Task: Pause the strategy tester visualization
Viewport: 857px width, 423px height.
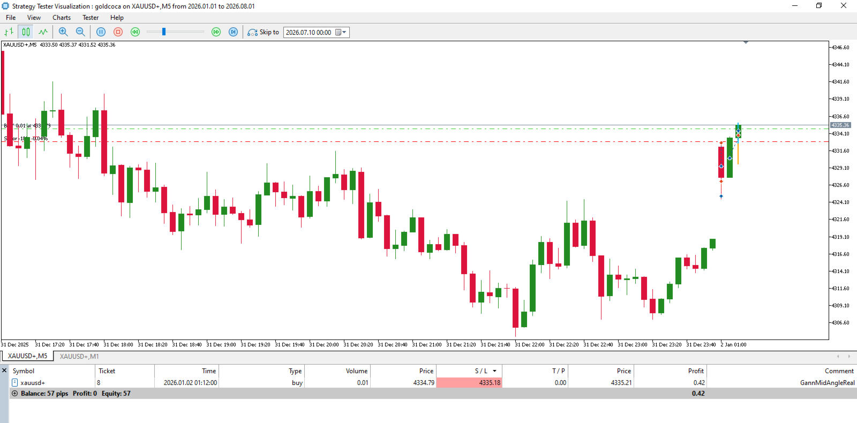Action: click(101, 32)
